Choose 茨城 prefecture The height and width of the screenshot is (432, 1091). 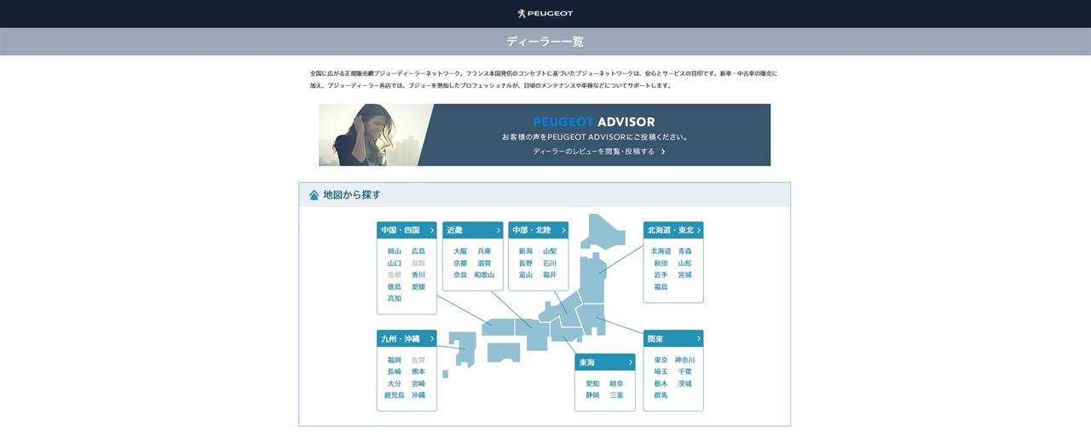[x=685, y=383]
